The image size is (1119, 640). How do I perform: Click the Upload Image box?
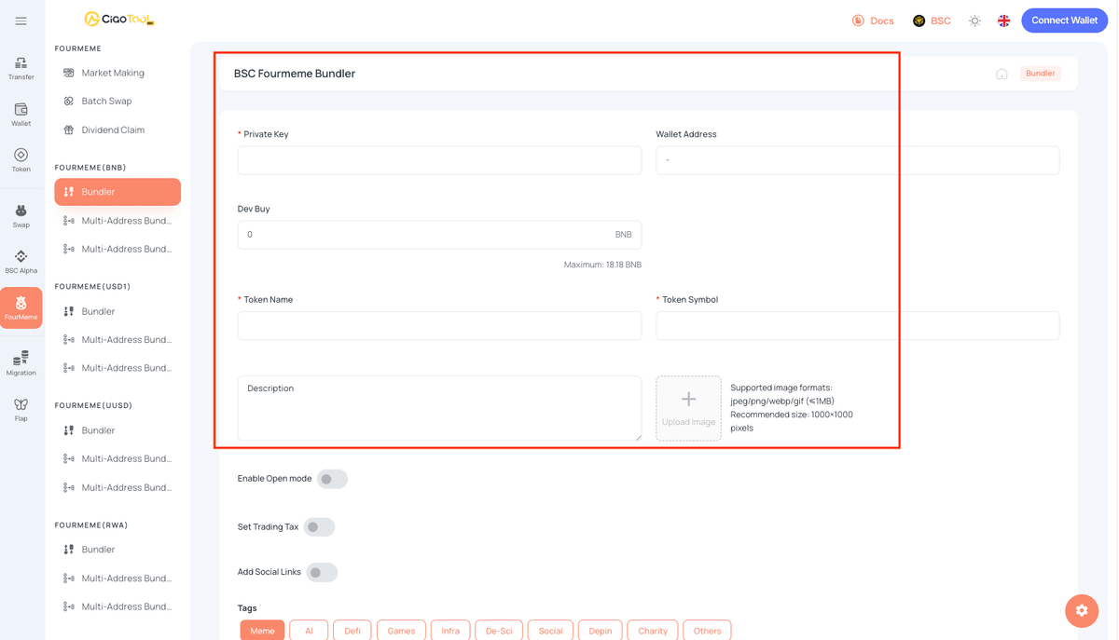coord(688,408)
